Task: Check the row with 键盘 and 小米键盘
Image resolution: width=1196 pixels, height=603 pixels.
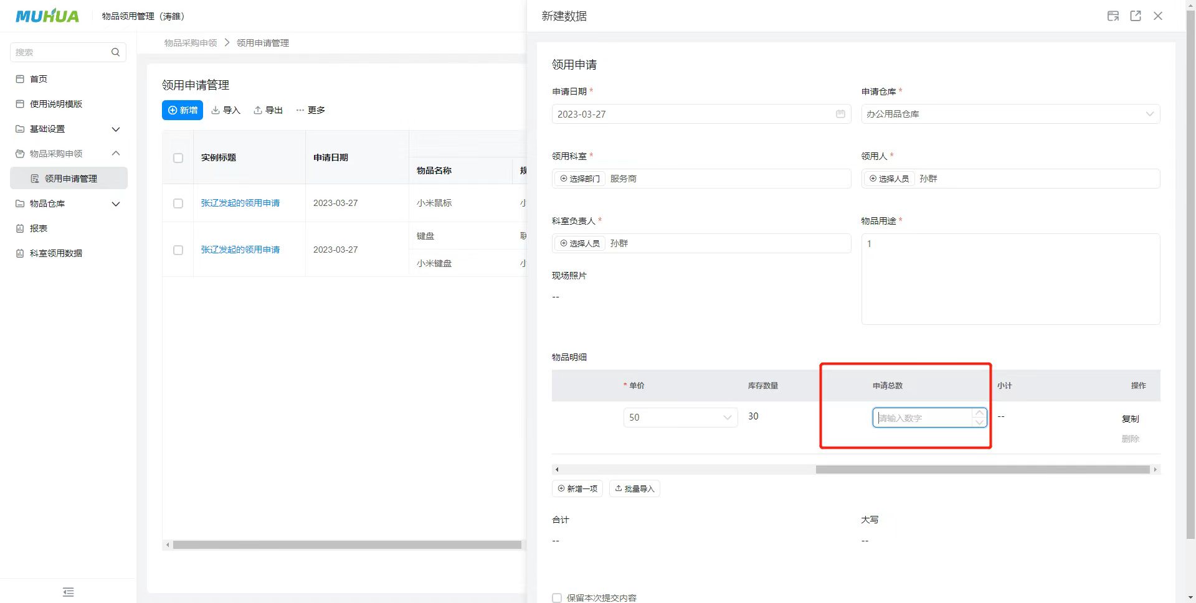Action: [178, 250]
